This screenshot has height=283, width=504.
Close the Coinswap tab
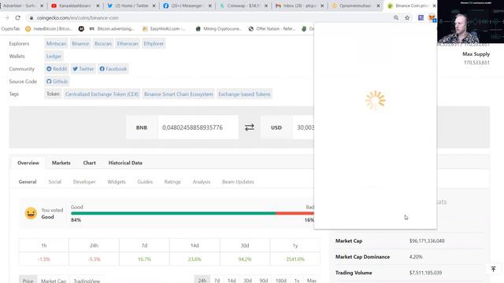coord(266,6)
